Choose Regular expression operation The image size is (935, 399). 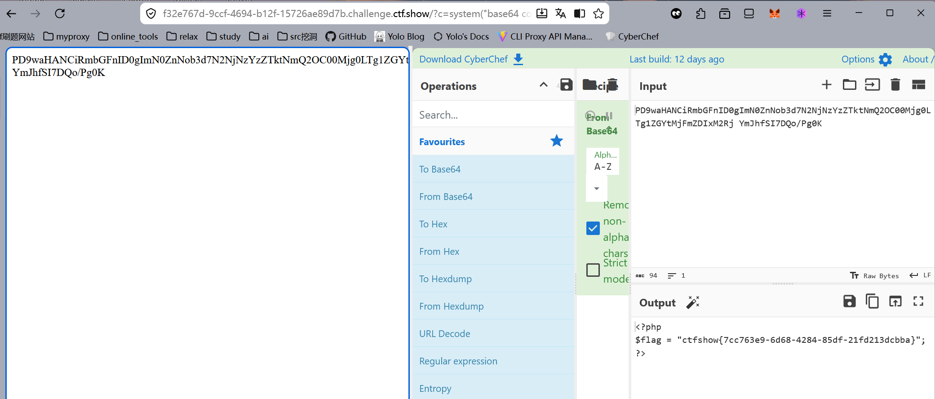click(x=493, y=361)
